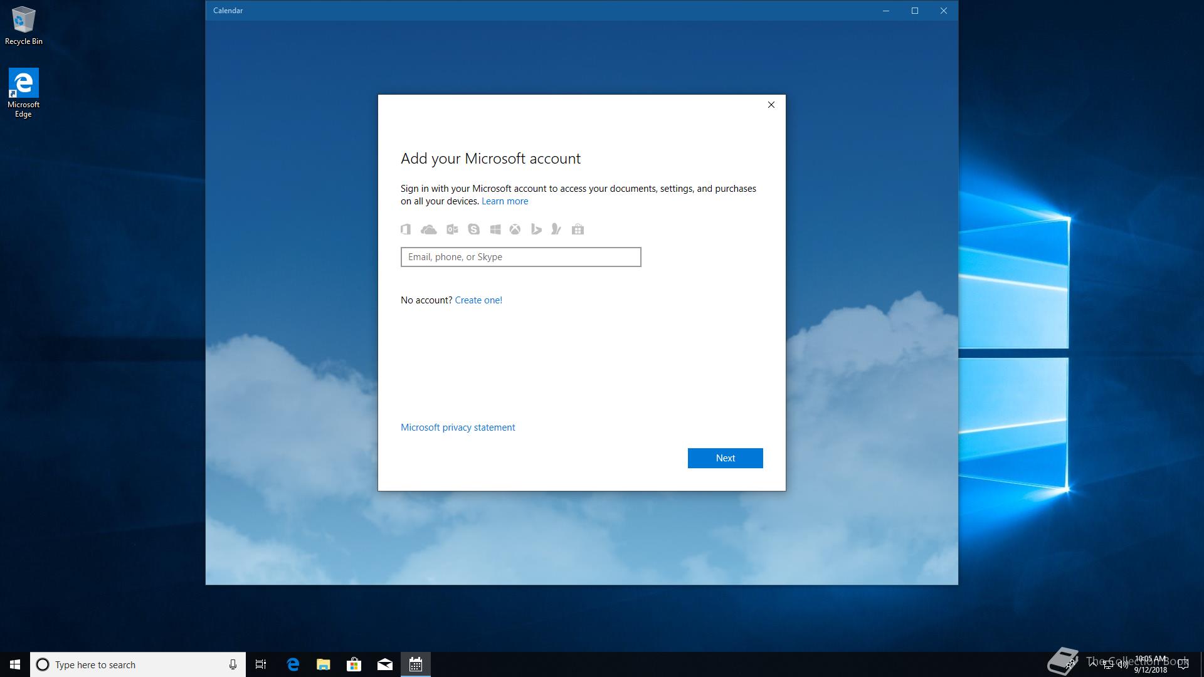Open Task View from the taskbar
1204x677 pixels.
click(x=261, y=664)
